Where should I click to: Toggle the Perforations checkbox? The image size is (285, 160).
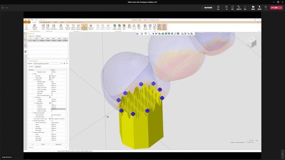point(52,80)
